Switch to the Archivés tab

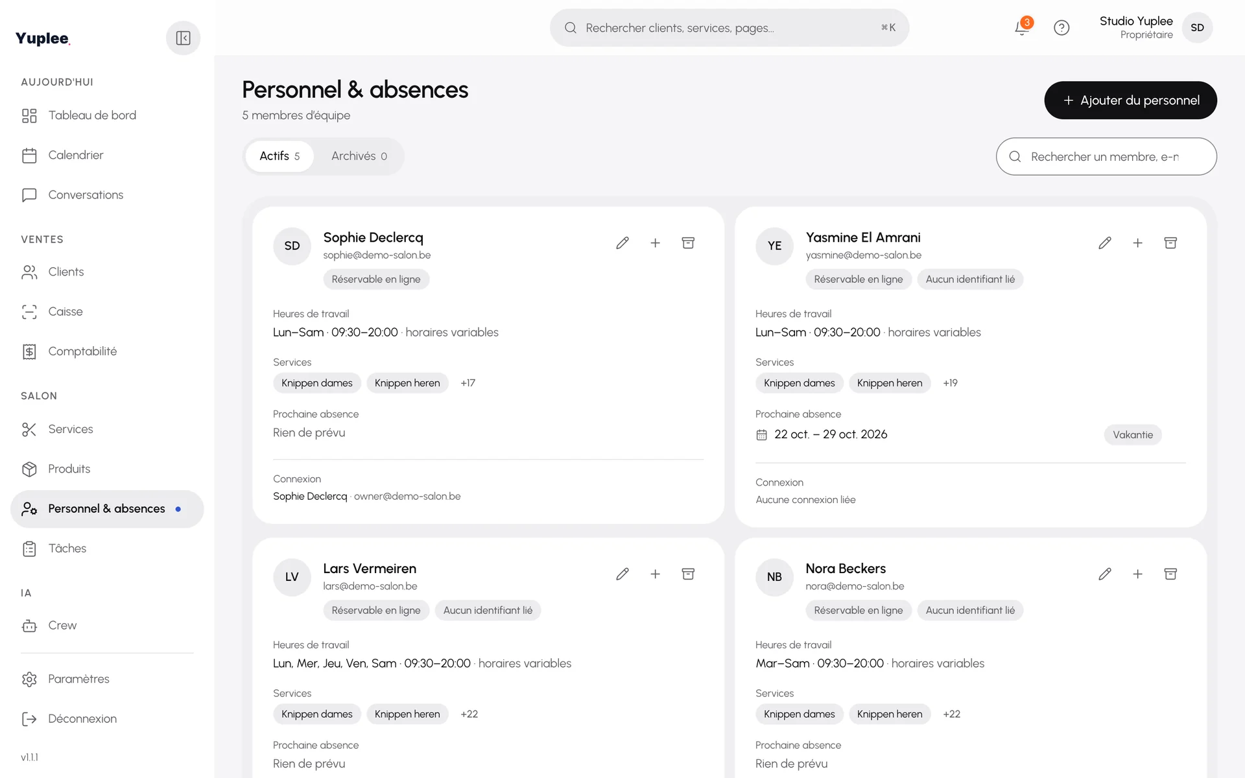point(359,156)
